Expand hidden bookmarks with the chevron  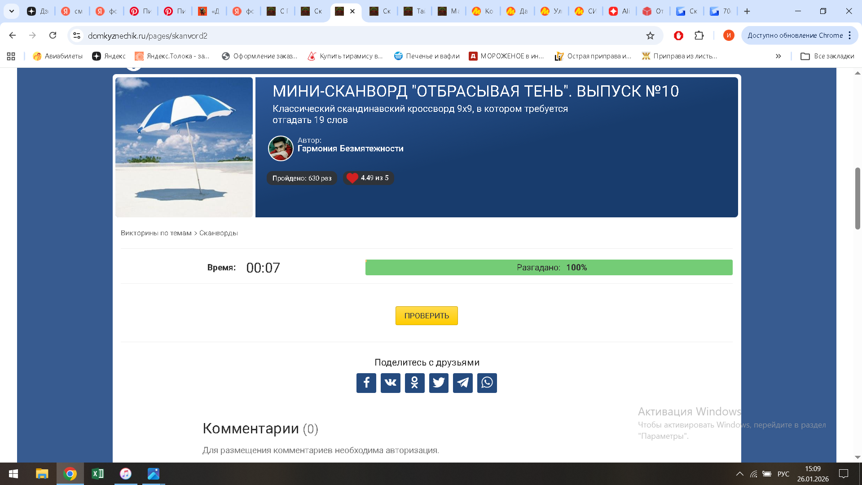[778, 56]
